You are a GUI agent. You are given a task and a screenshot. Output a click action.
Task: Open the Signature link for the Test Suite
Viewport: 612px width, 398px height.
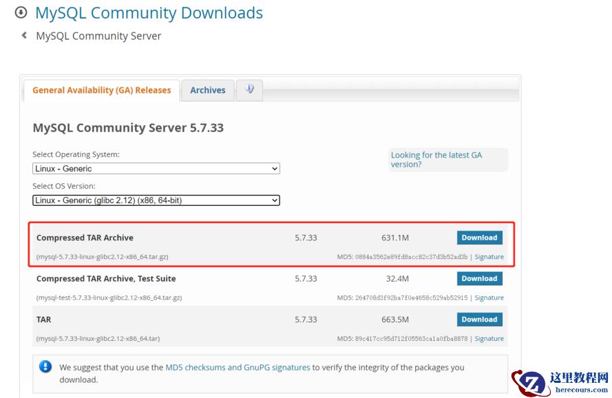point(489,297)
